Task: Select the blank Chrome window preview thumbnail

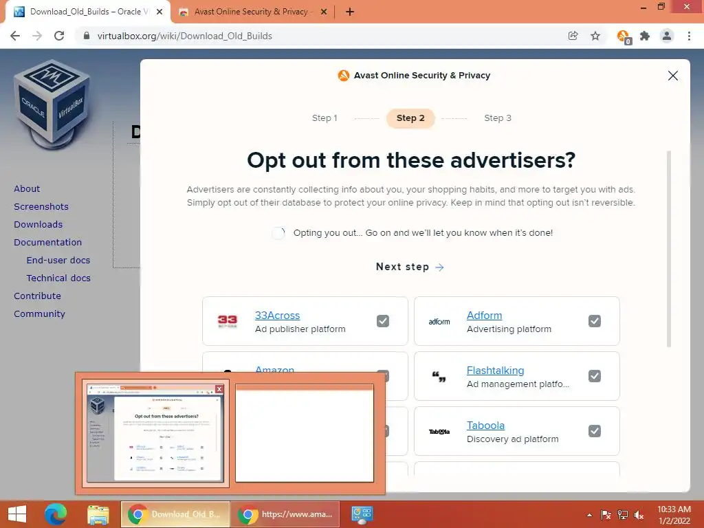Action: click(x=305, y=433)
